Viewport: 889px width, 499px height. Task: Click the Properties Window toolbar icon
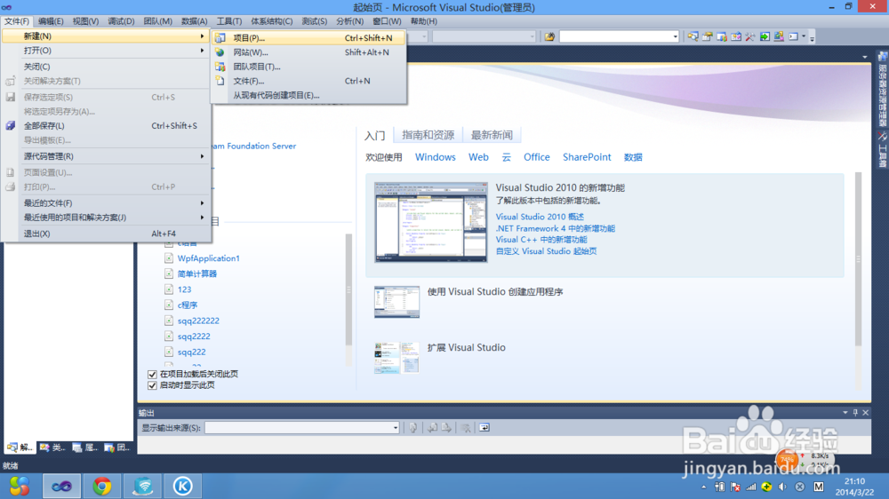click(x=707, y=36)
